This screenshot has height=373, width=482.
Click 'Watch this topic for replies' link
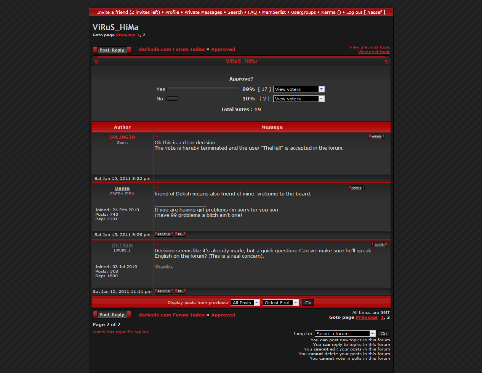click(x=120, y=332)
